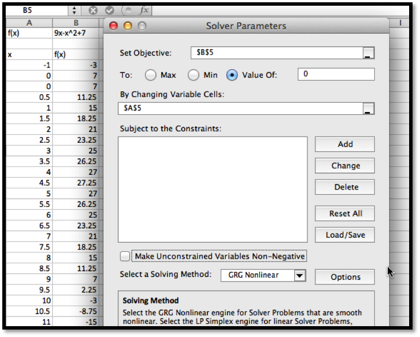Click the fx insert function icon
Viewport: 420px width, 337px height.
click(144, 10)
